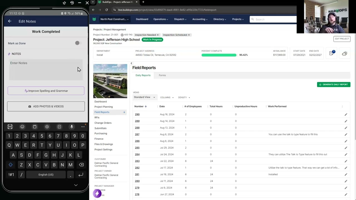Click the purple lightning bolt icon
The width and height of the screenshot is (356, 200).
point(97,194)
